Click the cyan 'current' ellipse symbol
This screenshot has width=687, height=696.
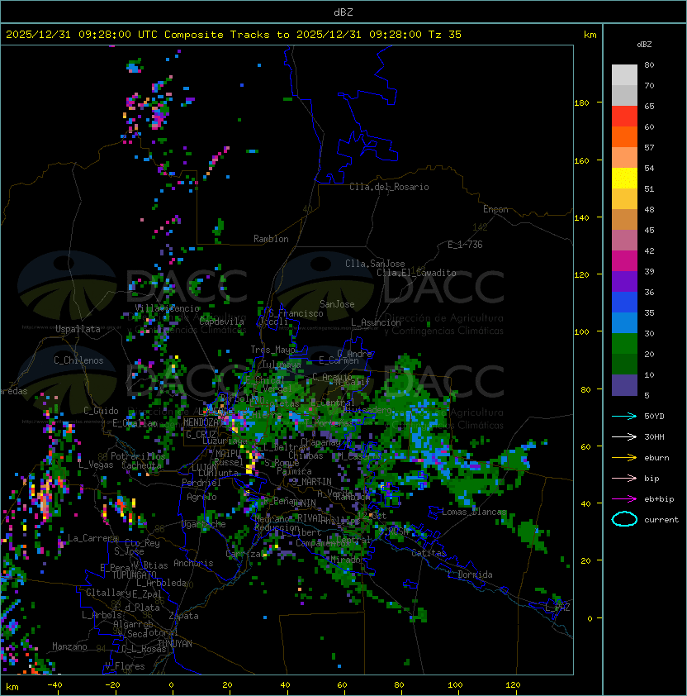point(624,519)
